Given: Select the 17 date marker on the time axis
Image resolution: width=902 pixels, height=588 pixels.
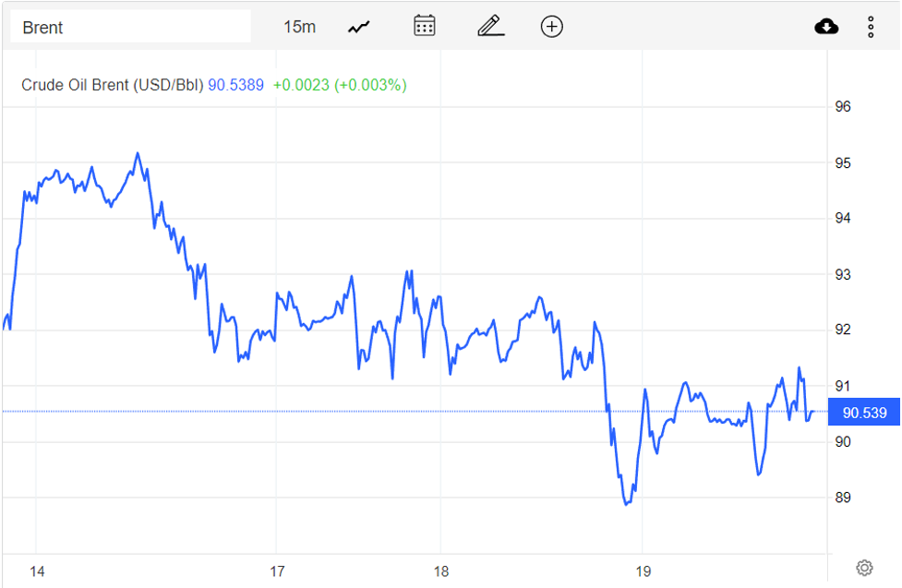Looking at the screenshot, I should 277,571.
